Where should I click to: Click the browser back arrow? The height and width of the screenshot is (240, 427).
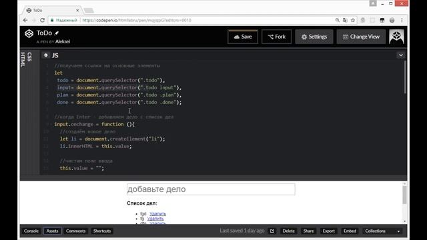tap(25, 20)
